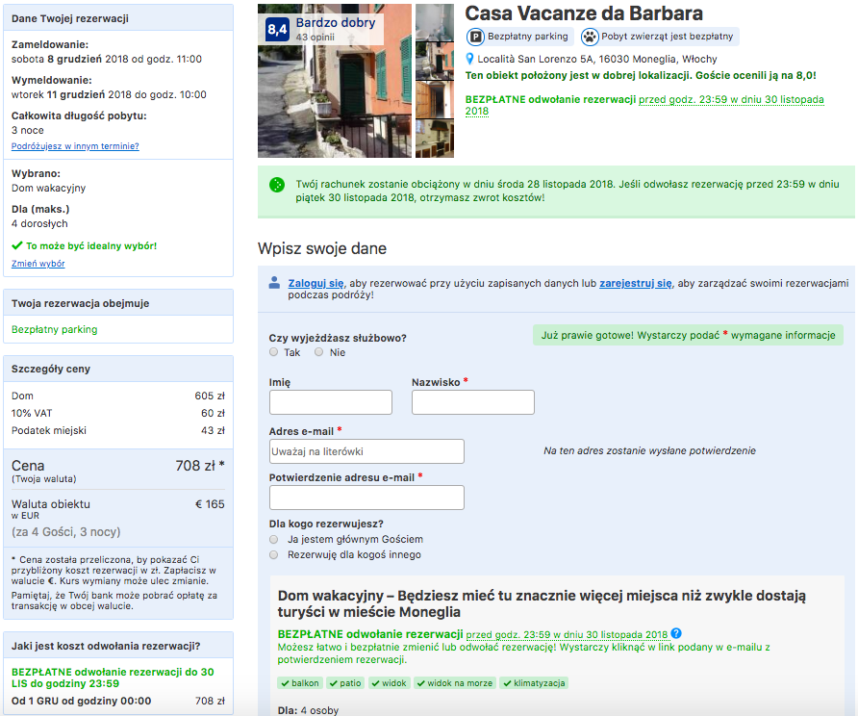Click the widok na morze tag
This screenshot has width=858, height=716.
[x=455, y=683]
